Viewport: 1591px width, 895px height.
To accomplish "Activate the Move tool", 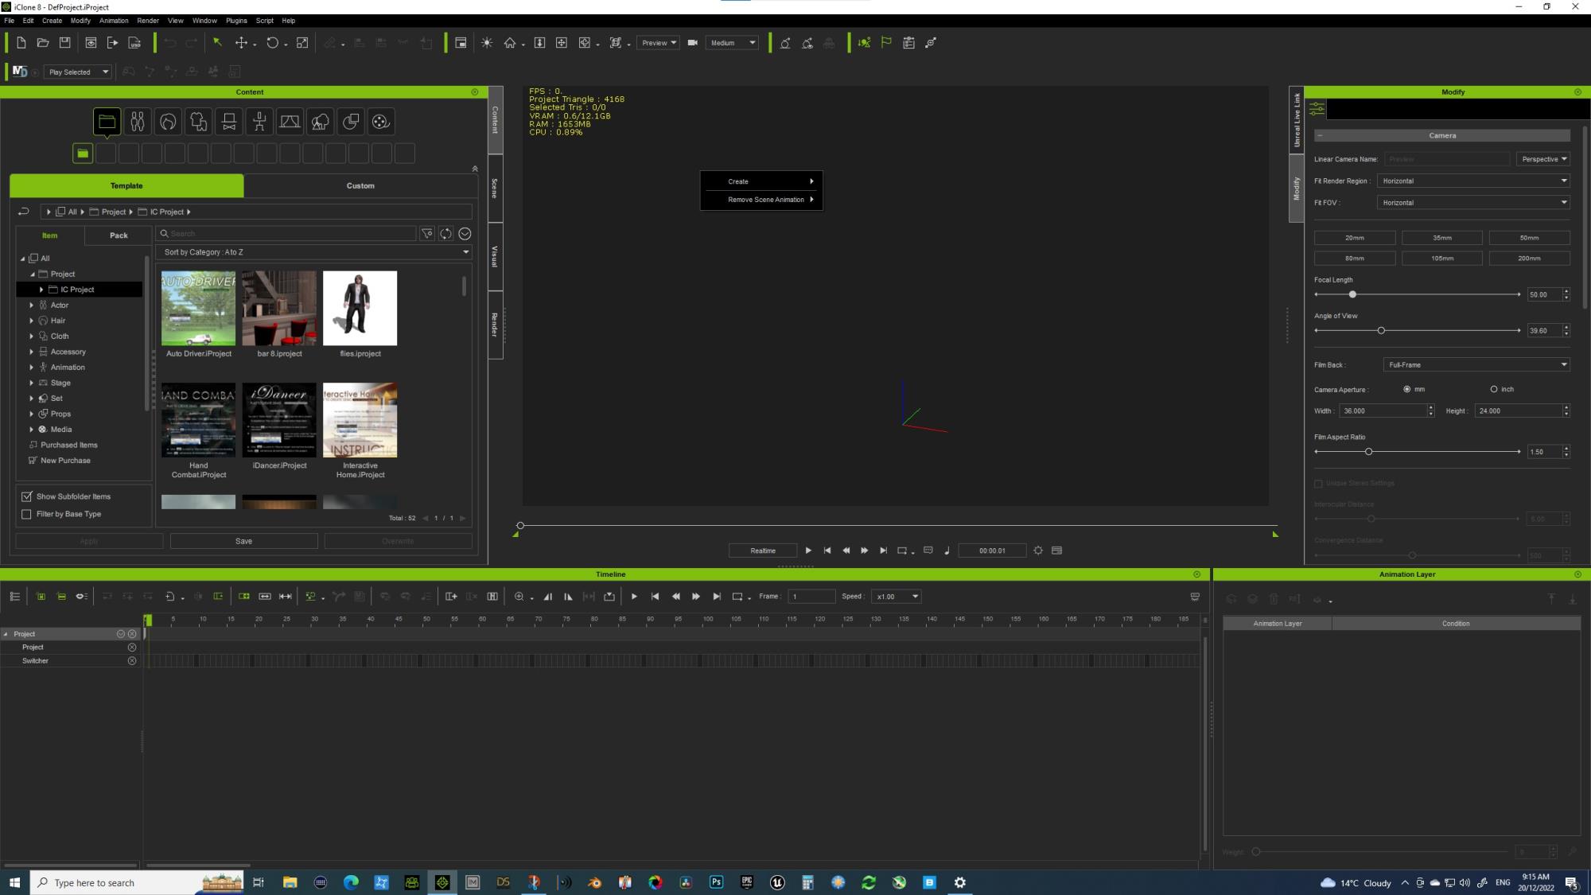I will pos(241,43).
